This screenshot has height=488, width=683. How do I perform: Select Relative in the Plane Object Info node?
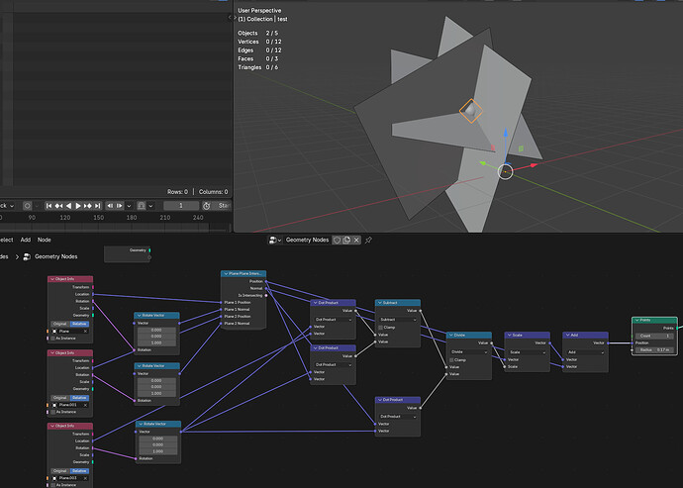coord(79,324)
